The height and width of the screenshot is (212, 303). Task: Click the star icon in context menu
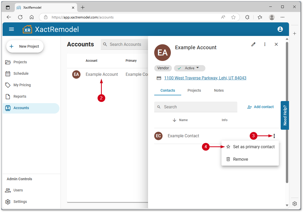228,147
